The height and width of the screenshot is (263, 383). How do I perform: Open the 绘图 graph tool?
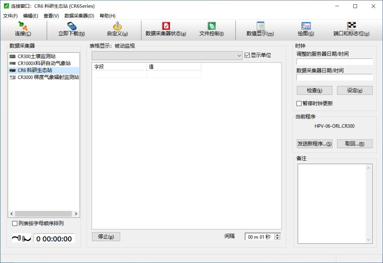tap(306, 26)
